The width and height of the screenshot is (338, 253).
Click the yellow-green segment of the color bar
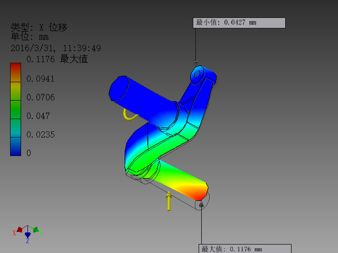15,91
